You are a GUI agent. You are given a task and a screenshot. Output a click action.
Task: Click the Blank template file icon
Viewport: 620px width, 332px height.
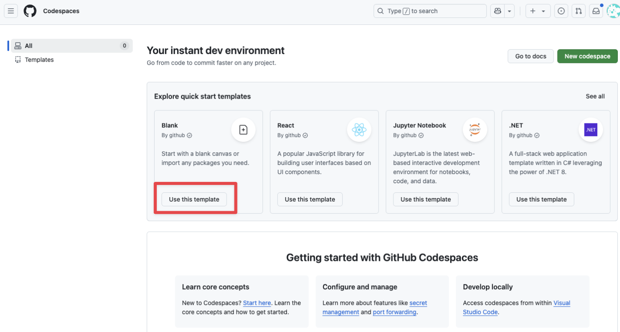(243, 130)
